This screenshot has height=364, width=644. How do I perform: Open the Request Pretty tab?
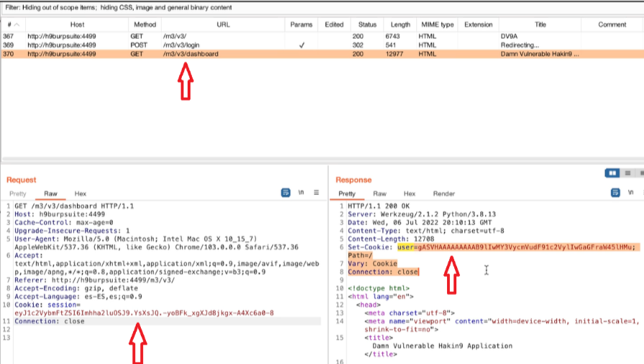pyautogui.click(x=18, y=194)
